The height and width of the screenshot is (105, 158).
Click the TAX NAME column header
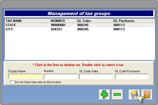tap(27, 21)
